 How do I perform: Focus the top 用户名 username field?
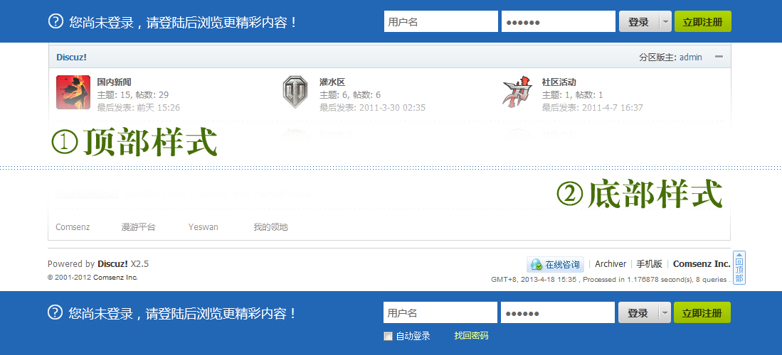(x=441, y=21)
